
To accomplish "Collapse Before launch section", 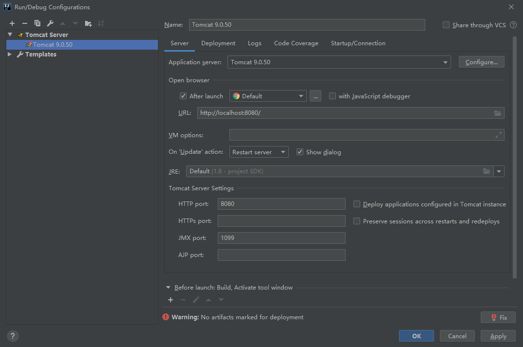I will (168, 288).
